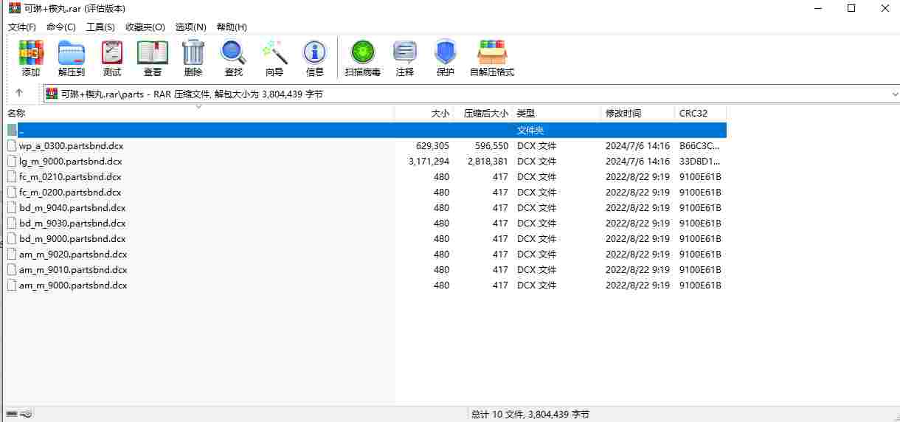900x422 pixels.
Task: Show 信息 (Info) icon
Action: (315, 52)
